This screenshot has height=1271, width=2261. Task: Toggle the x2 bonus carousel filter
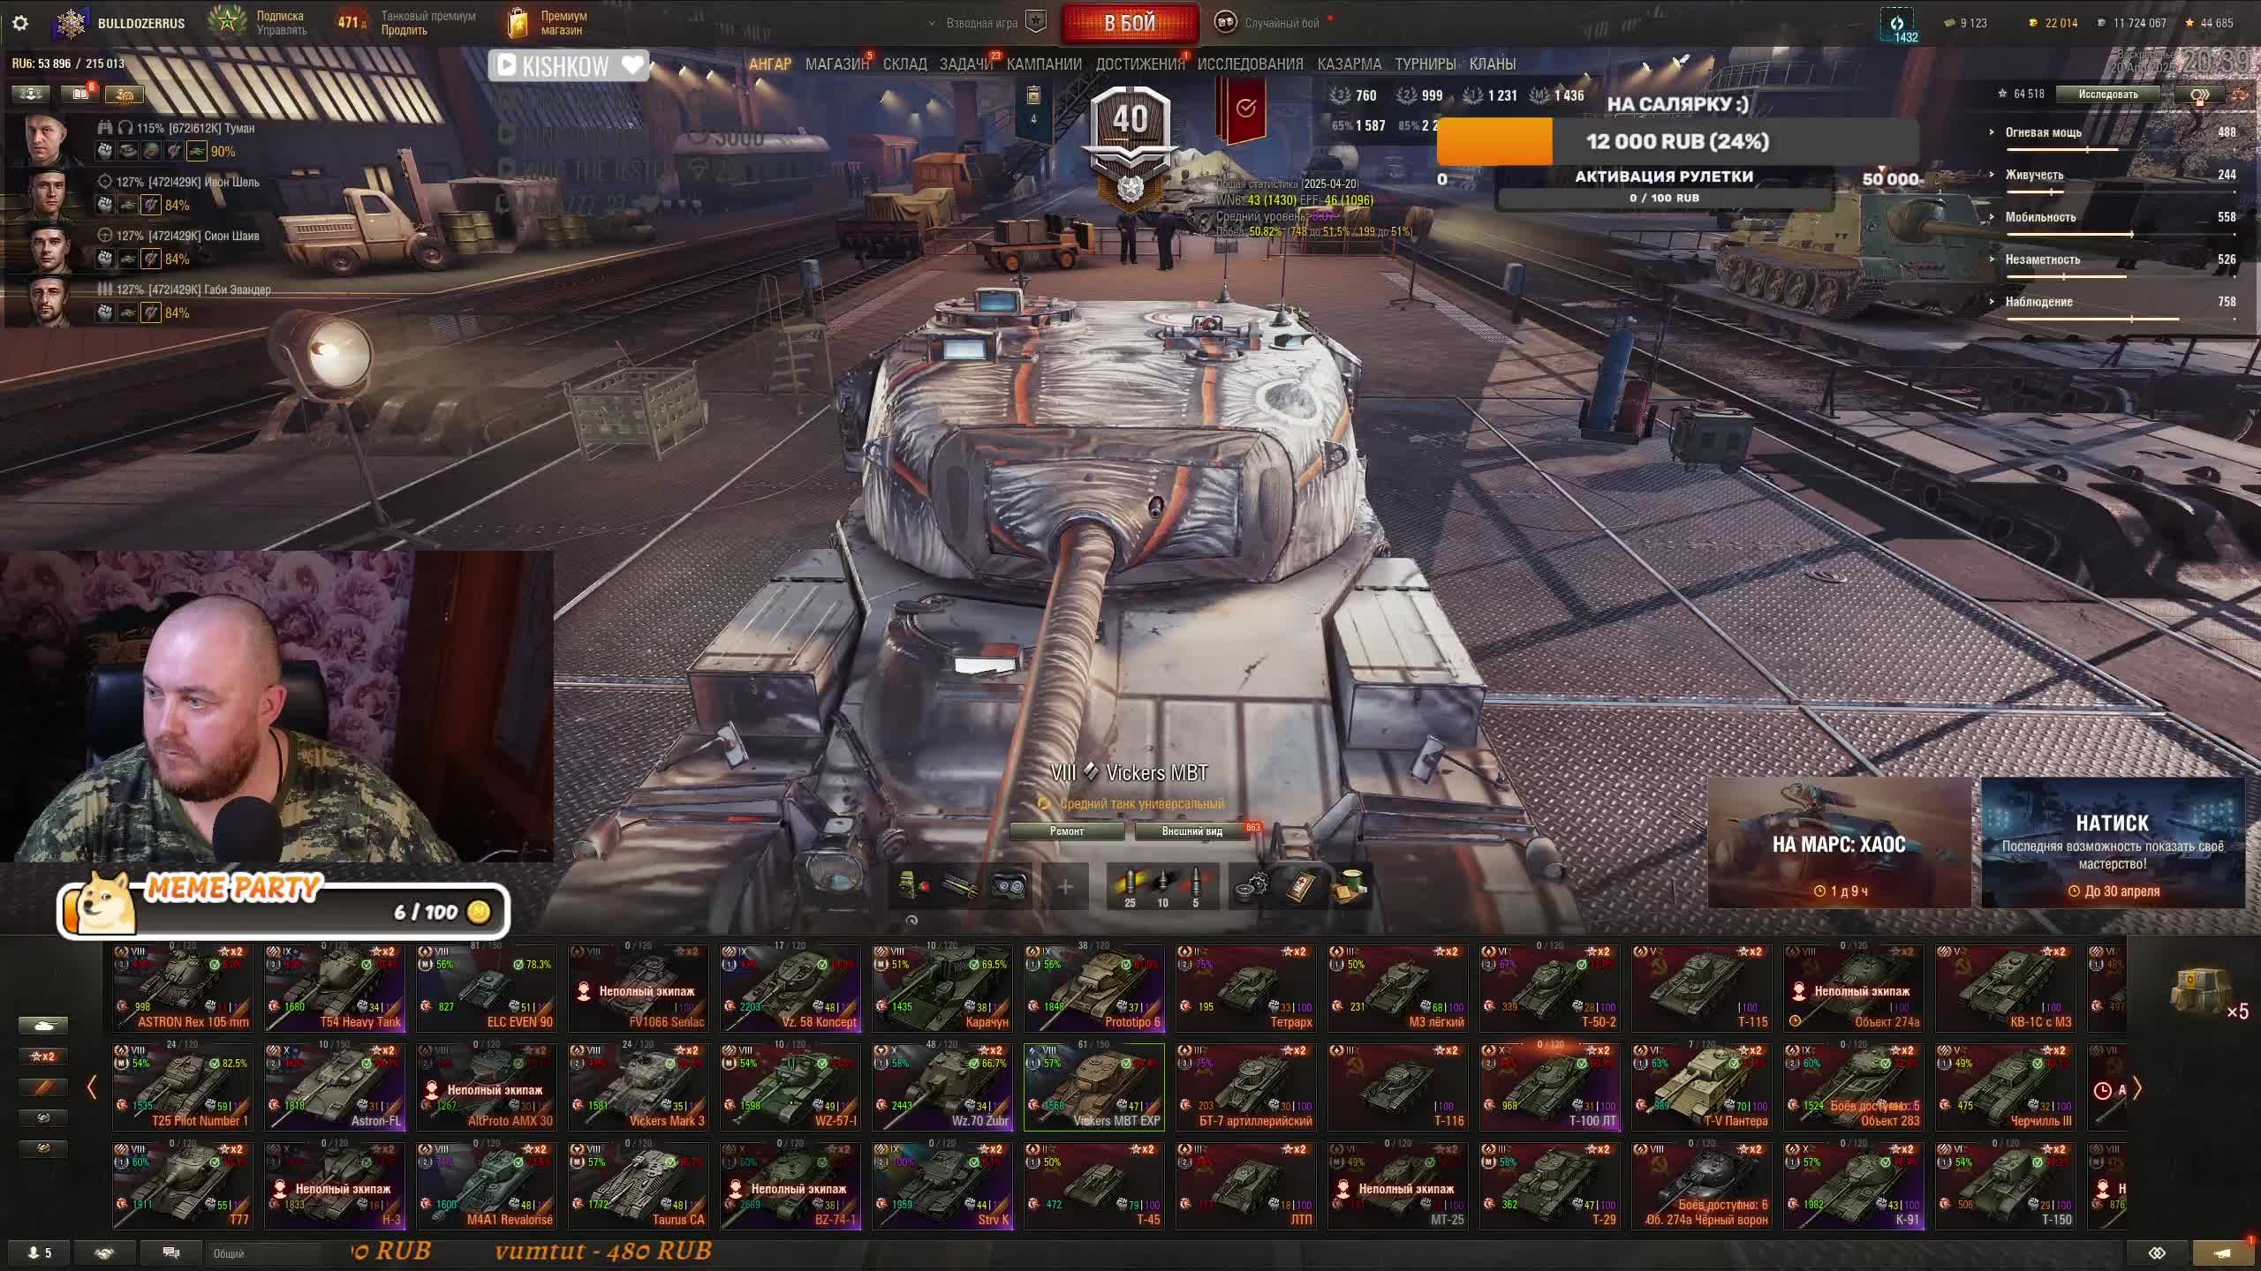click(x=42, y=1056)
